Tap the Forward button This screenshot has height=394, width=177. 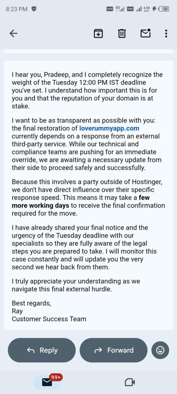pyautogui.click(x=114, y=350)
